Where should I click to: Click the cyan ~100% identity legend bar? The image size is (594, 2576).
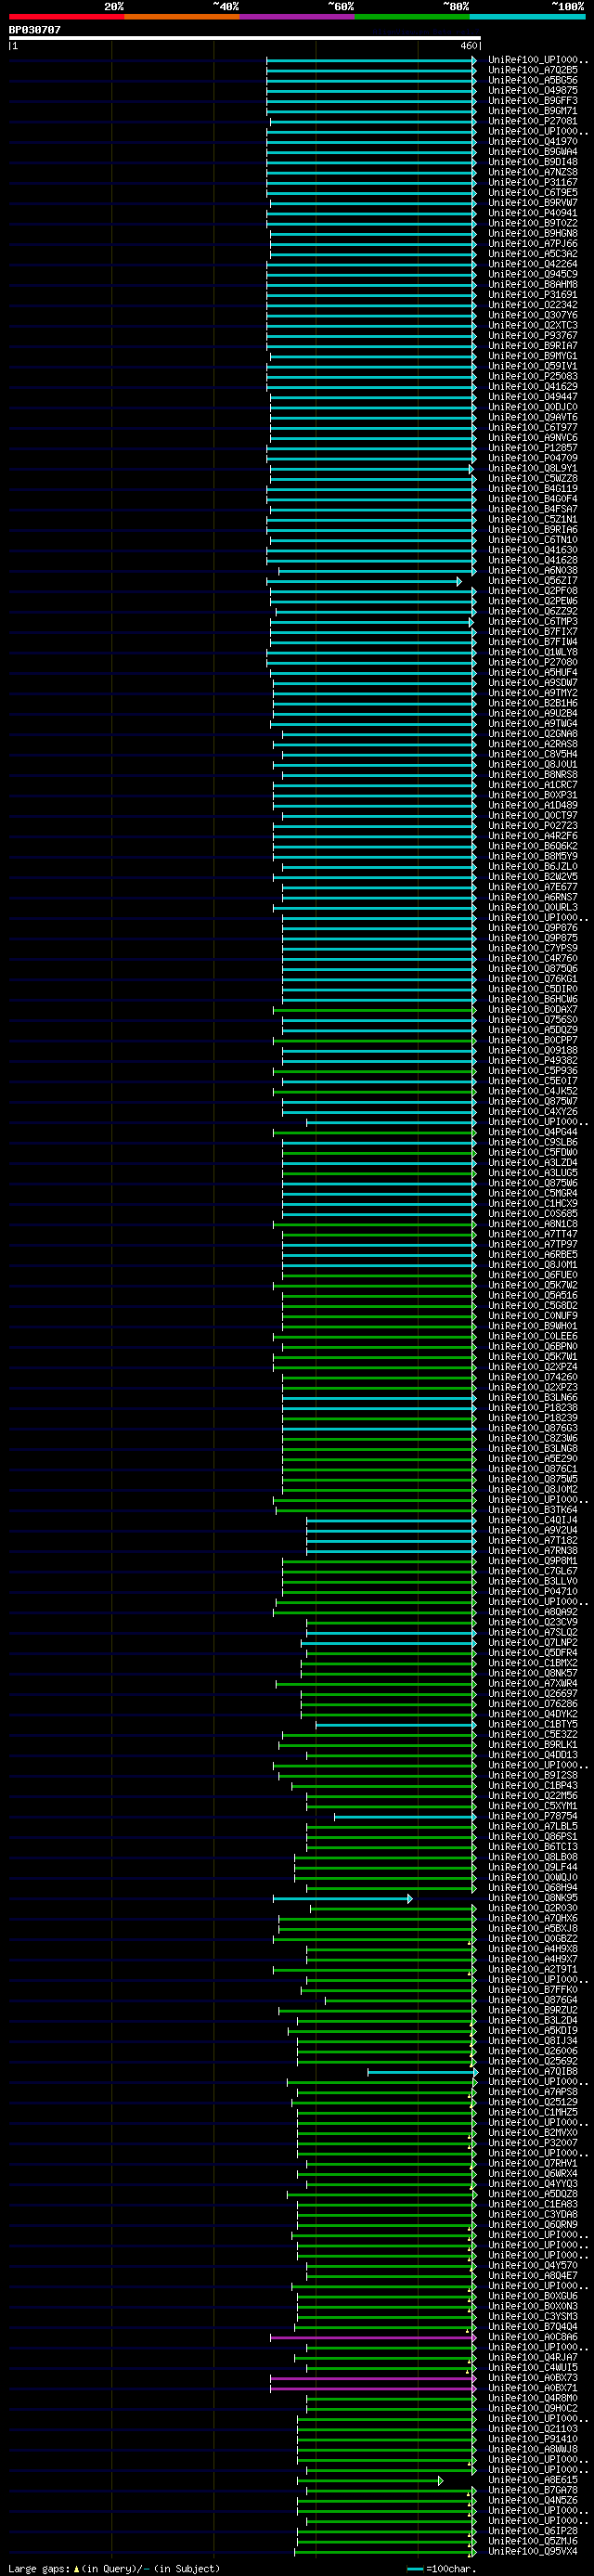tap(527, 17)
